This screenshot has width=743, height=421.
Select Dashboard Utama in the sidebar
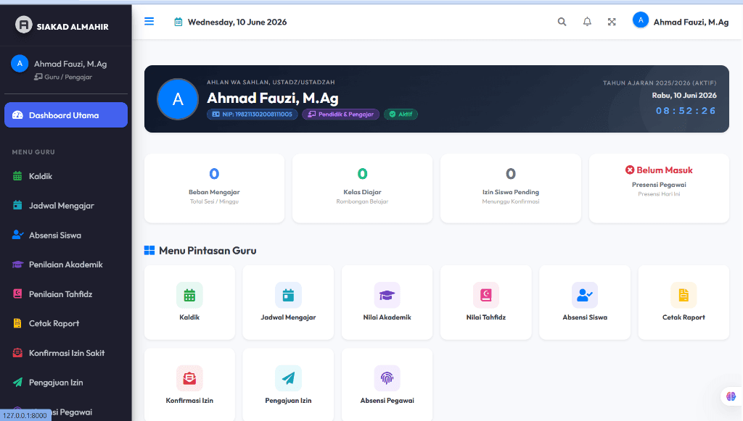[66, 115]
